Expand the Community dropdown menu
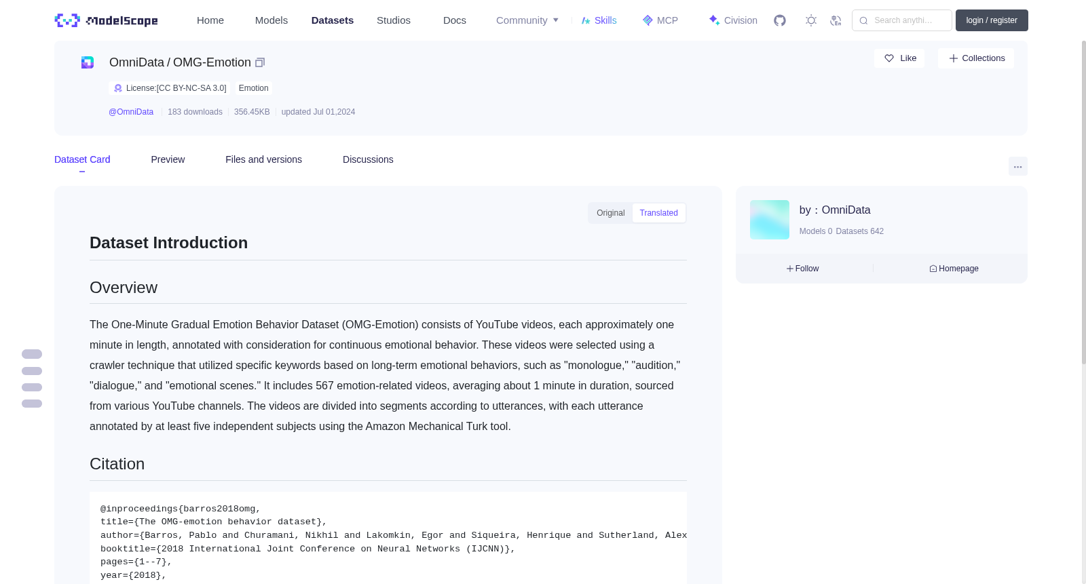Screen dimensions: 1086x584 point(527,20)
